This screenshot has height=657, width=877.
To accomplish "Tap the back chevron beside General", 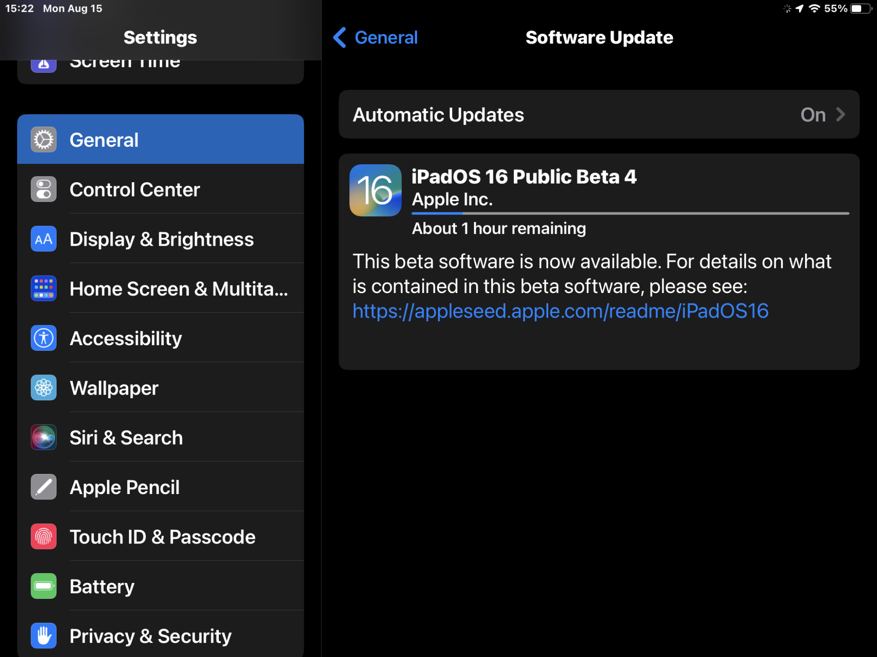I will coord(340,38).
